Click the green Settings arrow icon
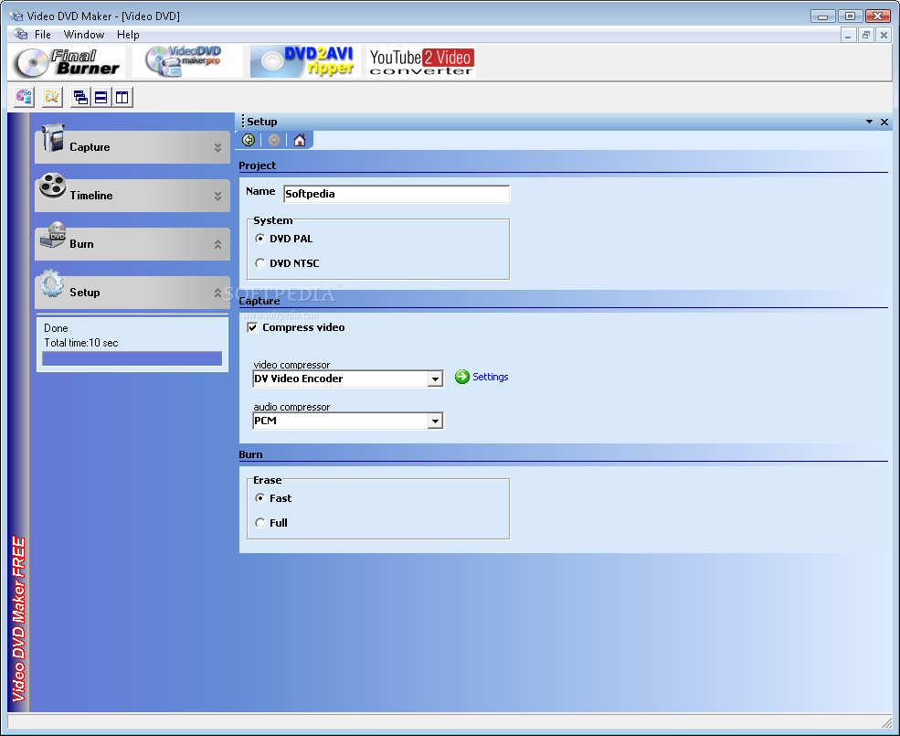The width and height of the screenshot is (900, 736). (462, 377)
